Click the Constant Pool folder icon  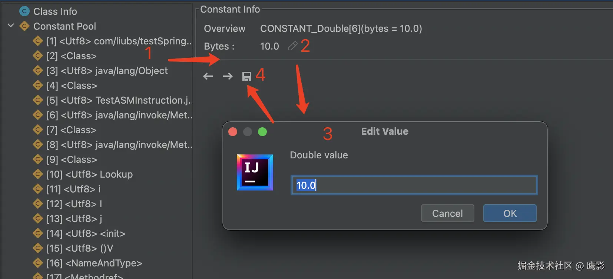(x=24, y=26)
